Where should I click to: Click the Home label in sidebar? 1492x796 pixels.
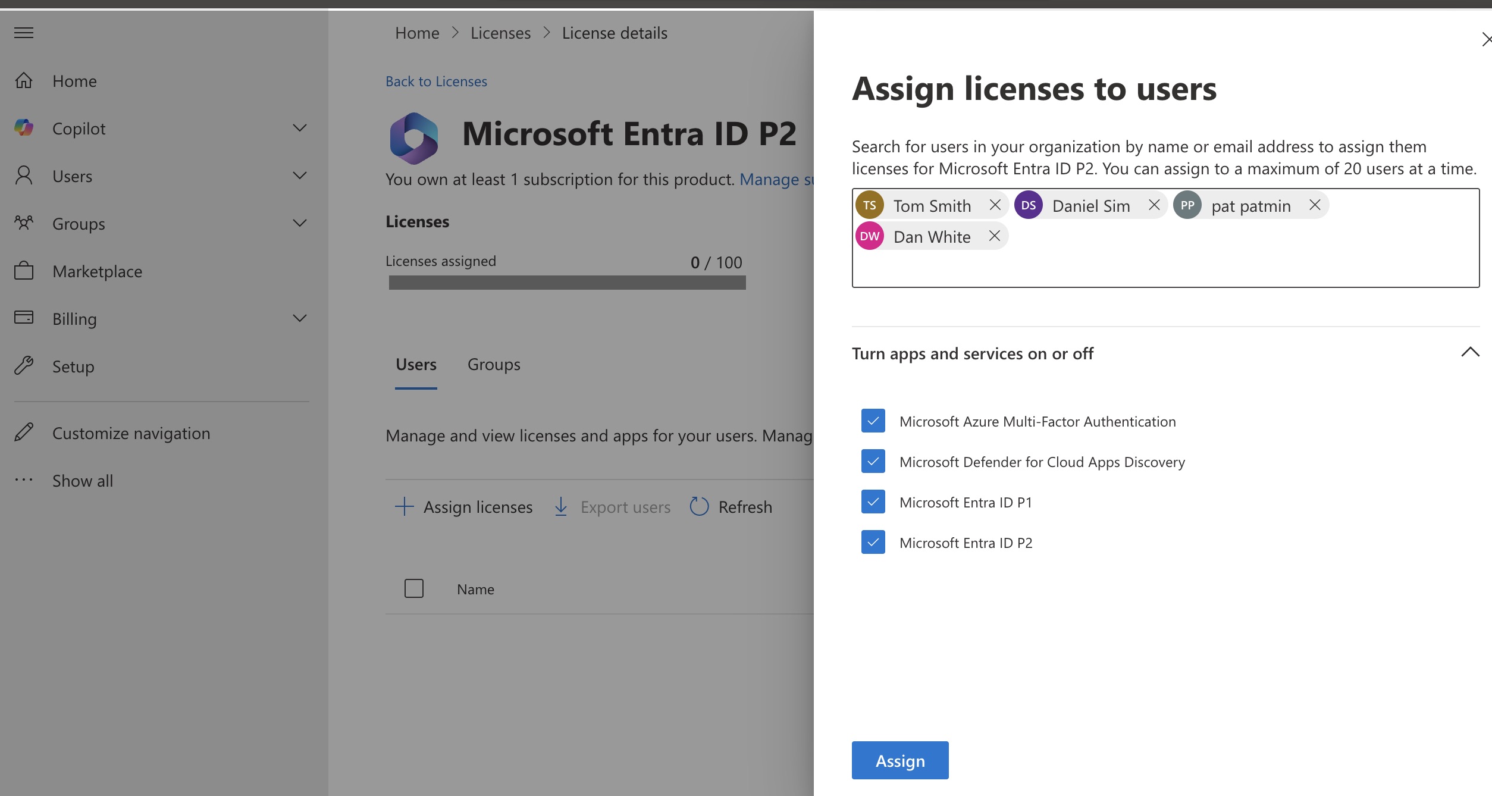tap(74, 81)
